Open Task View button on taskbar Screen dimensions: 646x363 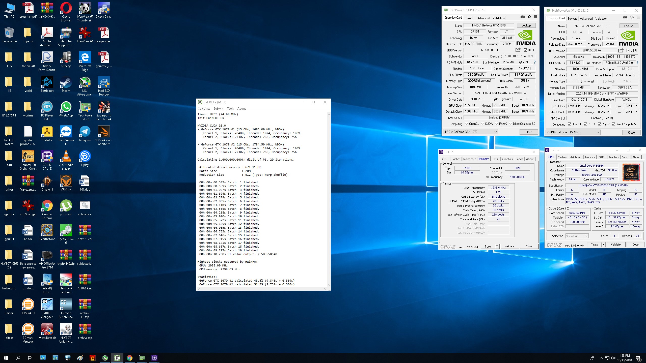coord(30,358)
